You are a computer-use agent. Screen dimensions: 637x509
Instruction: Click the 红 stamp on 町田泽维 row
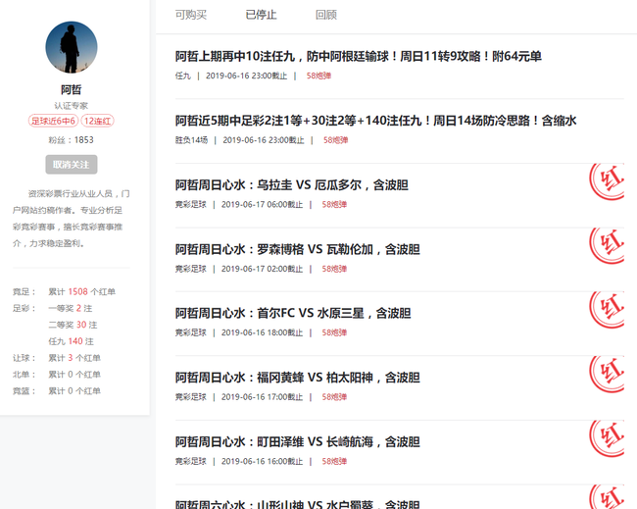[607, 438]
